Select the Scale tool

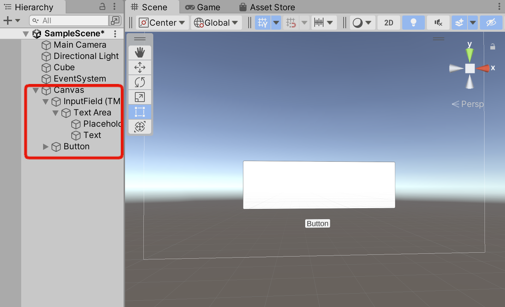(140, 97)
